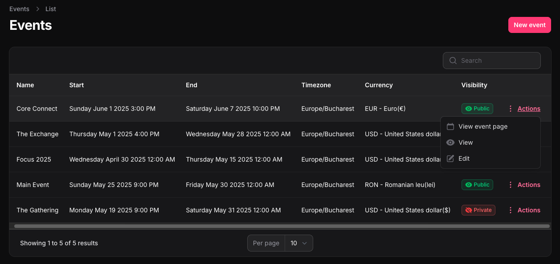Click three-dot icon for Core Connect row
560x264 pixels.
(x=511, y=109)
